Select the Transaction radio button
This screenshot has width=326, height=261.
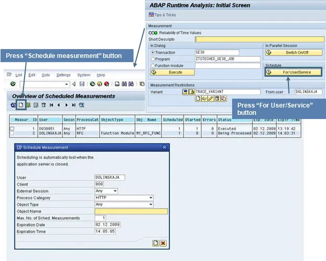[153, 52]
